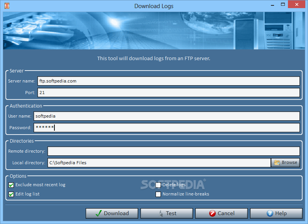Open the Help button
Viewport: 308px width, 224px height.
(276, 214)
